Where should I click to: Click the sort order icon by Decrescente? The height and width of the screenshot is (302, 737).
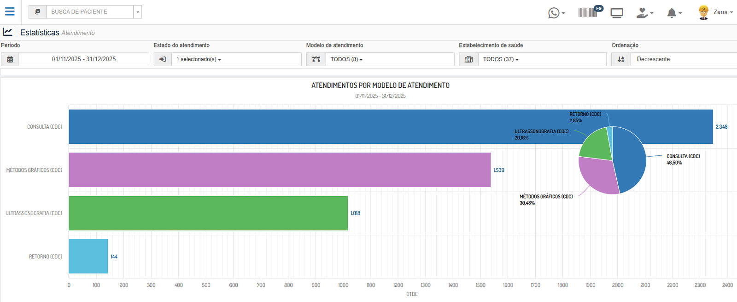coord(621,59)
